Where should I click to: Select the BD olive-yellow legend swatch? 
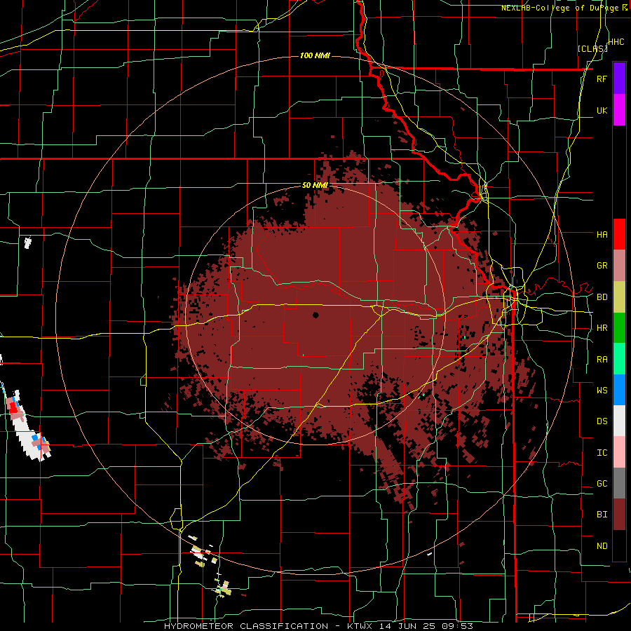(x=619, y=297)
